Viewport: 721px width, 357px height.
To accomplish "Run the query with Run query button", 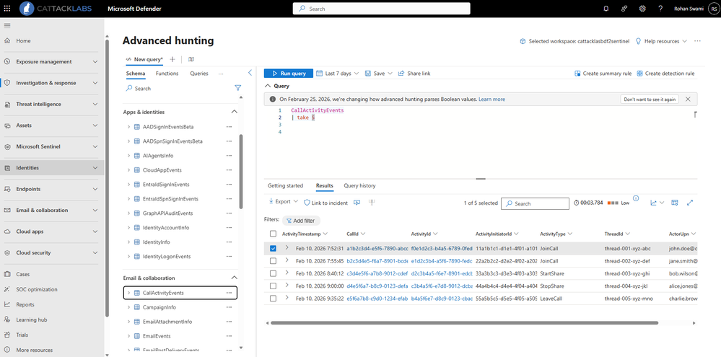I will pos(288,74).
